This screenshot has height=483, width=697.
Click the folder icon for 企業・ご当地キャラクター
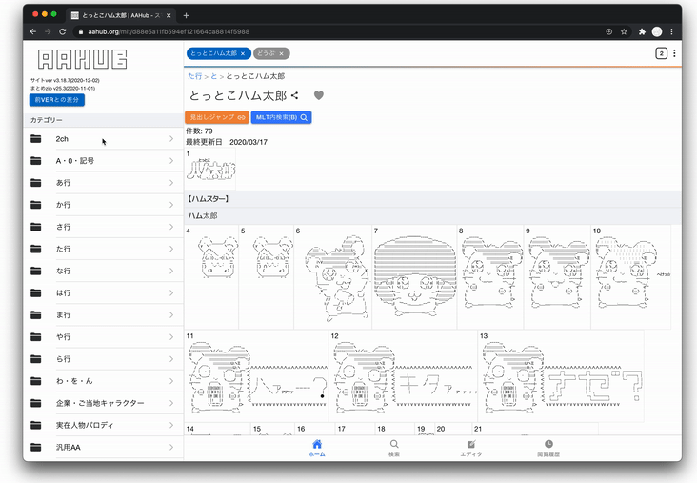(36, 403)
